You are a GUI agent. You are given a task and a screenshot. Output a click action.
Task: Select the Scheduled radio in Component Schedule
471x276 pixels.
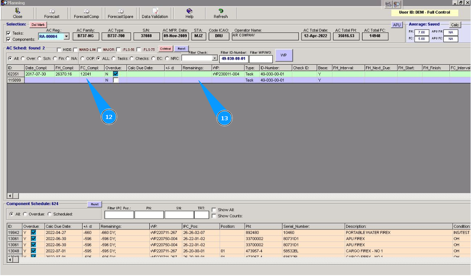click(x=50, y=214)
